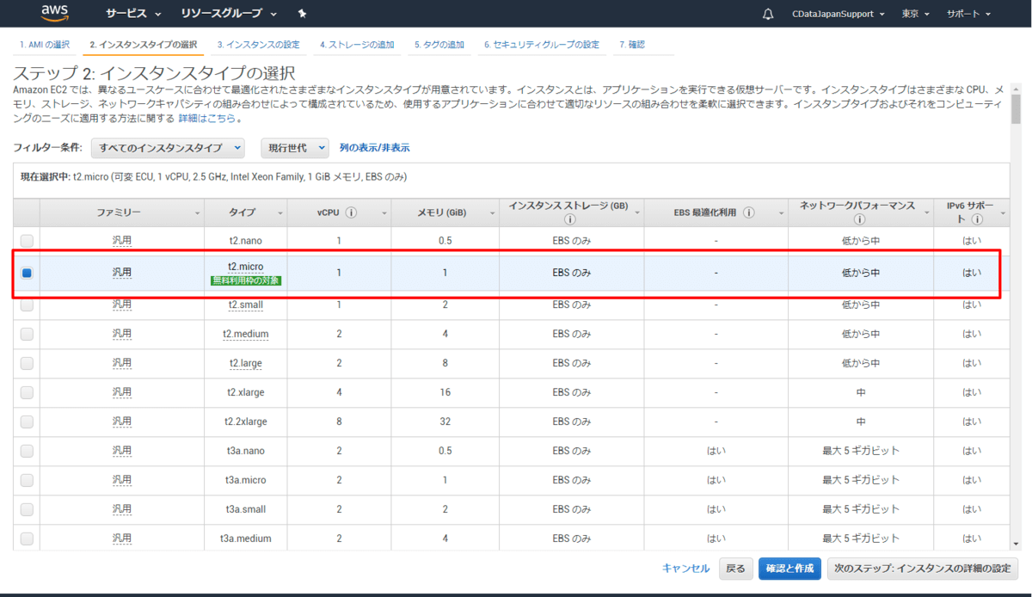Screen dimensions: 1032x597
Task: Open the サービス dropdown menu
Action: click(x=133, y=14)
